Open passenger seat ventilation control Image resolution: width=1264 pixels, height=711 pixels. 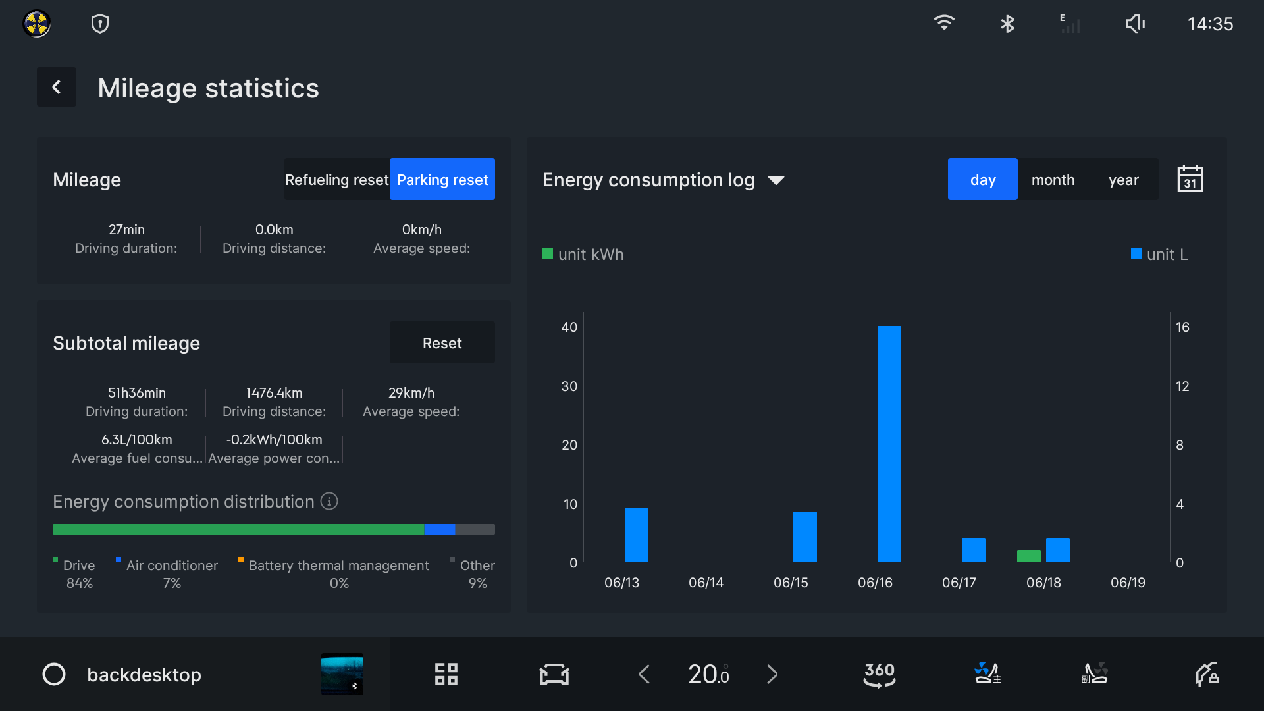point(1095,674)
